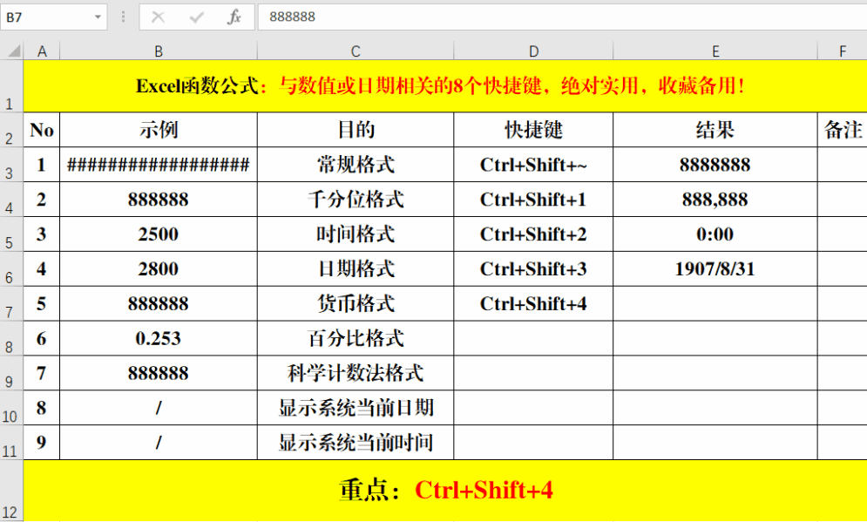Click the Ctrl+Shift+2 cell

click(533, 234)
